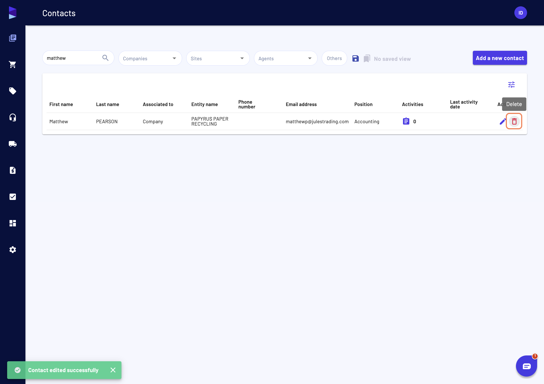Viewport: 544px width, 384px height.
Task: Click the Position column header
Action: coord(364,104)
